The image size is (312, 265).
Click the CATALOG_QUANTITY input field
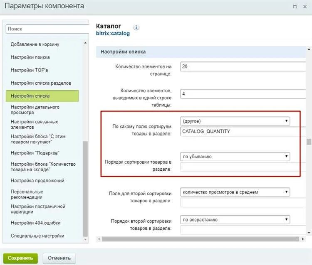pos(243,131)
